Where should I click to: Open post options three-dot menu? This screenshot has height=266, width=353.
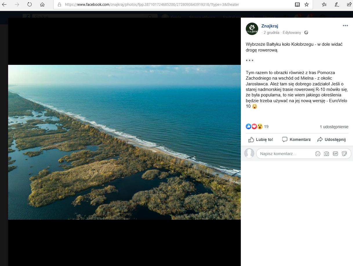pyautogui.click(x=345, y=25)
